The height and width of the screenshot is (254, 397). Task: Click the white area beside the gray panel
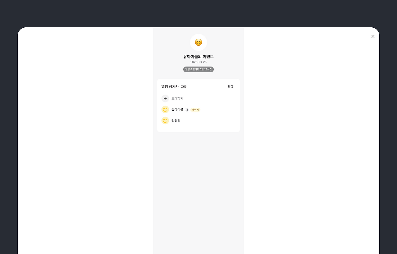pyautogui.click(x=310, y=140)
